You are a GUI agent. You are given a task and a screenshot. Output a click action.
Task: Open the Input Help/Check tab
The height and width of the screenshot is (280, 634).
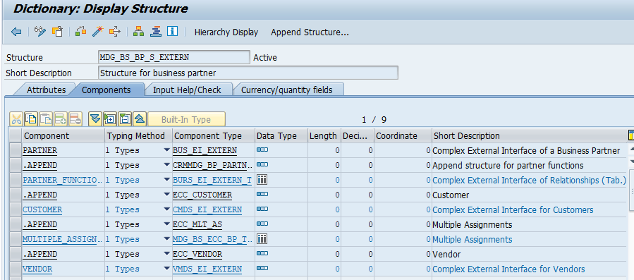click(187, 90)
